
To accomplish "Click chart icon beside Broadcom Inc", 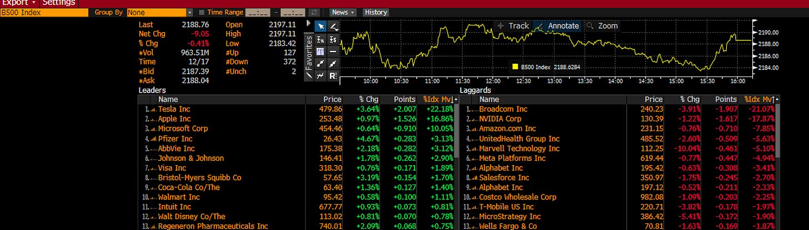I will tap(474, 110).
